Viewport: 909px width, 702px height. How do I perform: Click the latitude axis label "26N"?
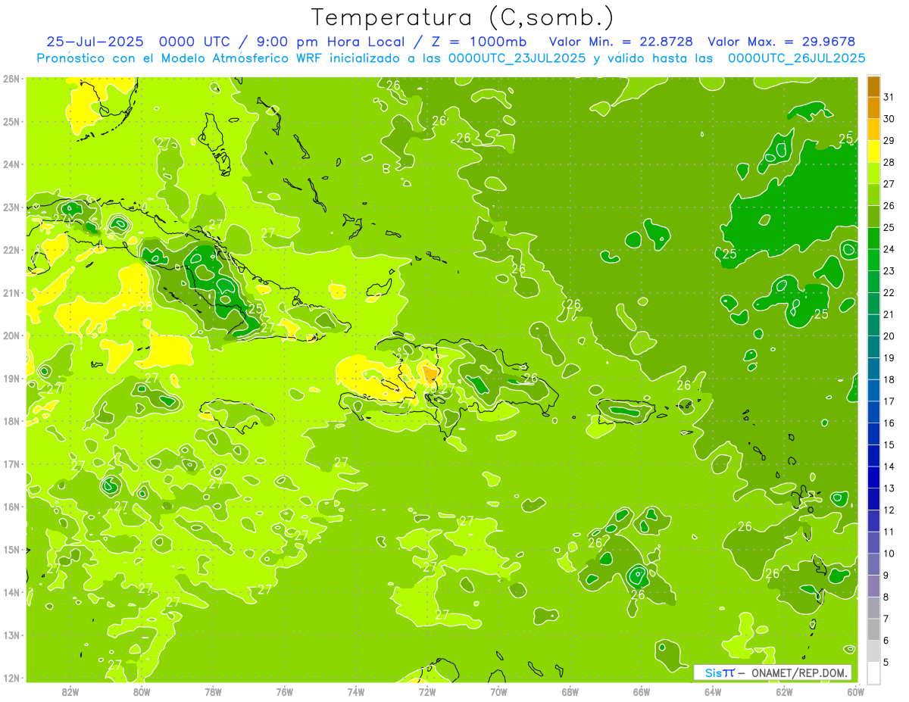[11, 79]
